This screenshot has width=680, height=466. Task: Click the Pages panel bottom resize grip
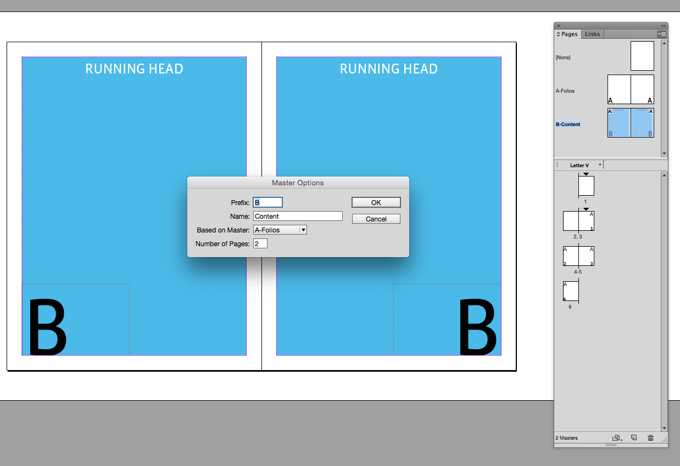pos(611,445)
